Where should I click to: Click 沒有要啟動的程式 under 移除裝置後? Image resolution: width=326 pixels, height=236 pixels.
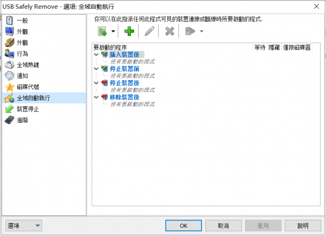click(132, 104)
